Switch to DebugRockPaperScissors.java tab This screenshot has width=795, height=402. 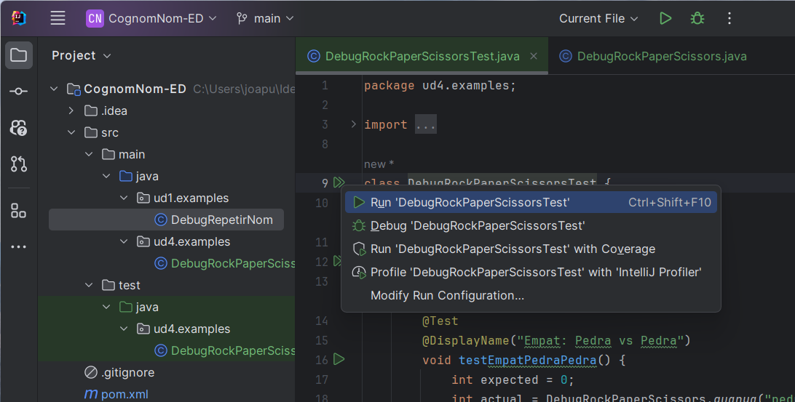661,57
